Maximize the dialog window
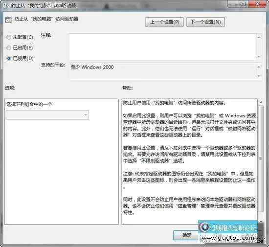This screenshot has height=247, width=269. click(x=243, y=4)
